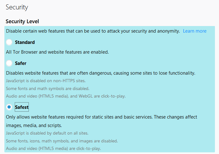This screenshot has width=219, height=154.
Task: Click 'Only allows website features required' description
Action: (x=102, y=117)
